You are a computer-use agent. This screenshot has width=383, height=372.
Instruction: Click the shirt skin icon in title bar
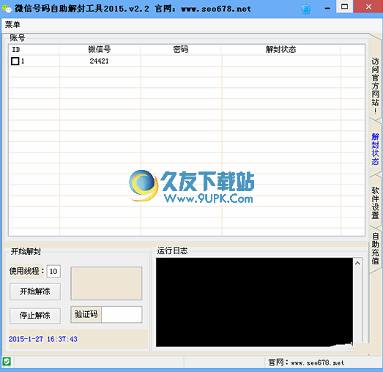point(306,9)
